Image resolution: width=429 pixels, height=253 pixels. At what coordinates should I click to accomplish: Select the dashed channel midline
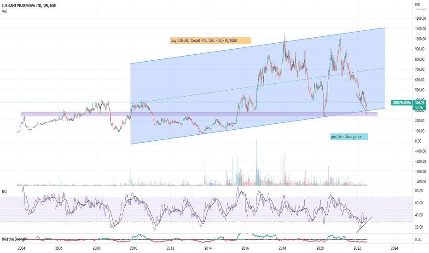coord(257,86)
